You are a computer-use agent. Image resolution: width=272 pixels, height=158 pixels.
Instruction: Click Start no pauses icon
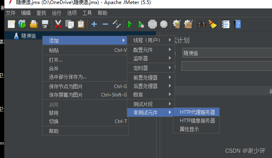(141, 24)
